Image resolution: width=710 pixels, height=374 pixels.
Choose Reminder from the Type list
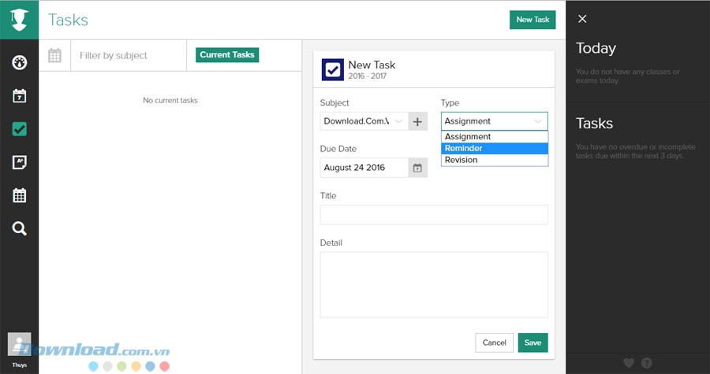(x=494, y=148)
